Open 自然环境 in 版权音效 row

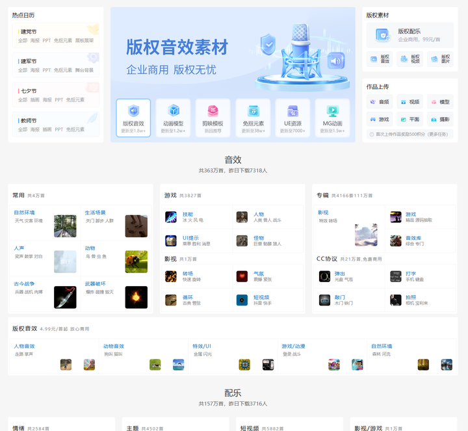click(382, 346)
